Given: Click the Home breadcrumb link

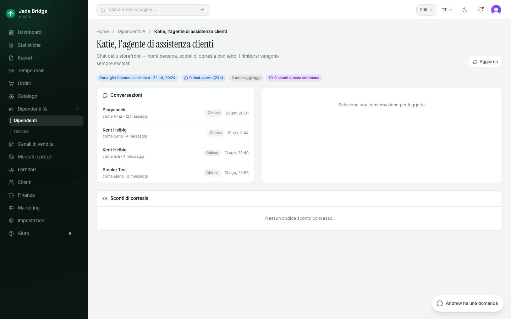Looking at the screenshot, I should (103, 32).
